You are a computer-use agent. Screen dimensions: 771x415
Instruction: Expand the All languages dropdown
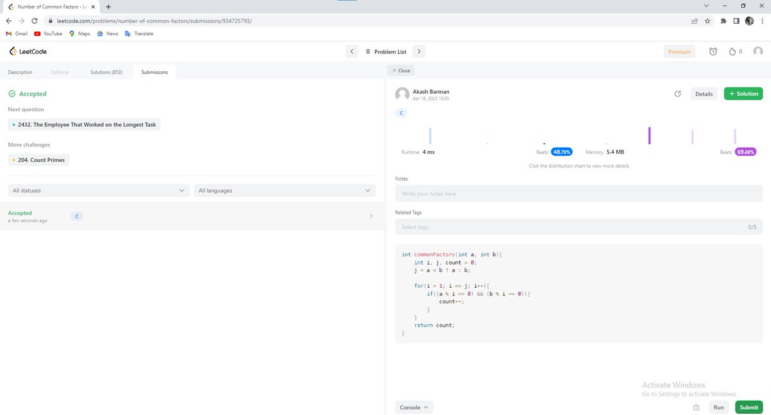[x=285, y=190]
